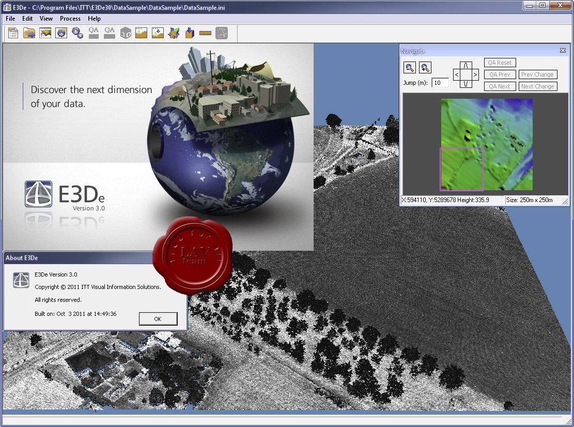Screen dimensions: 574x427
Task: Click the zoom in magnifier in Navigate
Action: pyautogui.click(x=425, y=67)
